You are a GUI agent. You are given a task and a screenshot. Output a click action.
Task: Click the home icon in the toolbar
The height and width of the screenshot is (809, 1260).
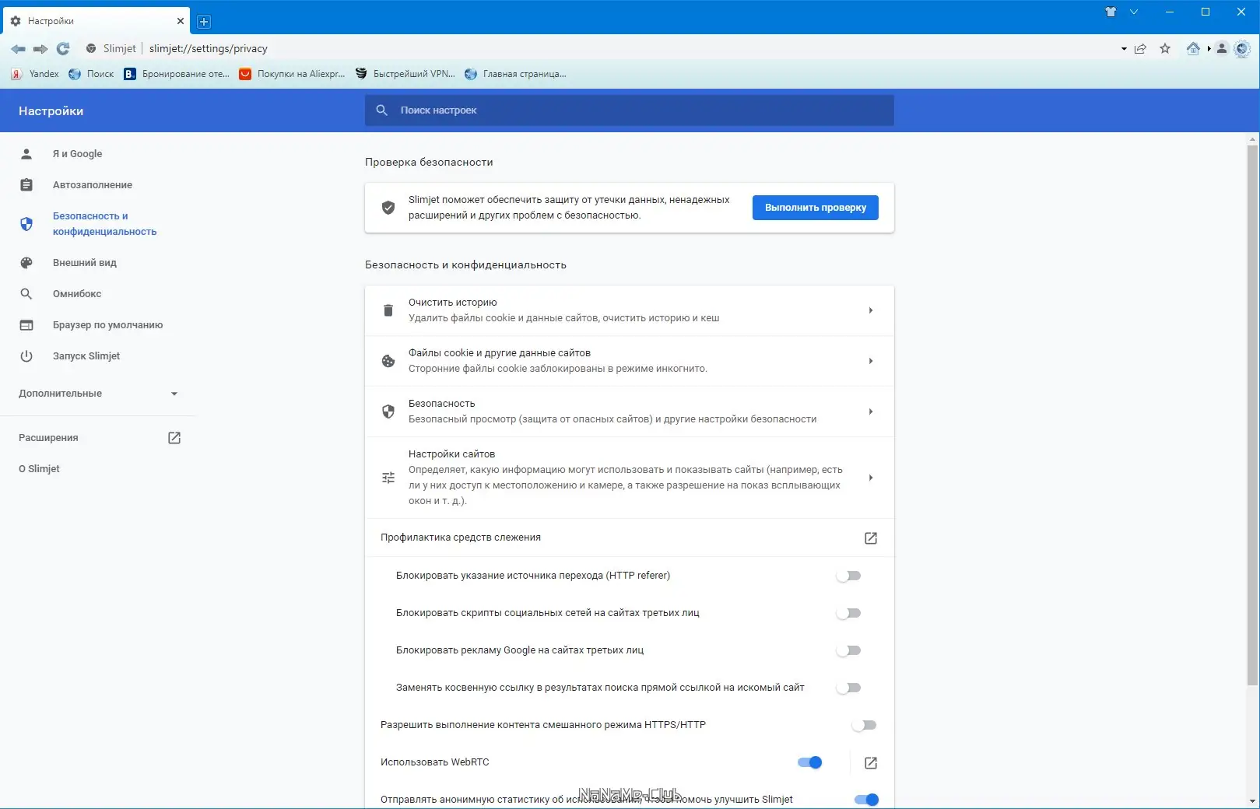pos(1193,48)
